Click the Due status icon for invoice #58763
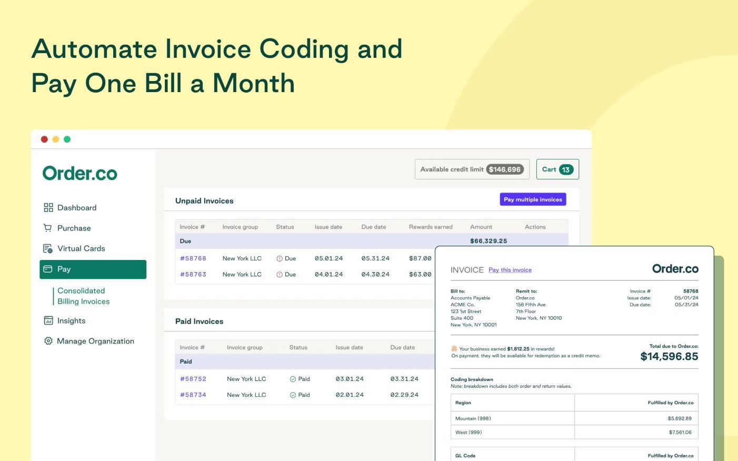Image resolution: width=738 pixels, height=461 pixels. pyautogui.click(x=280, y=274)
